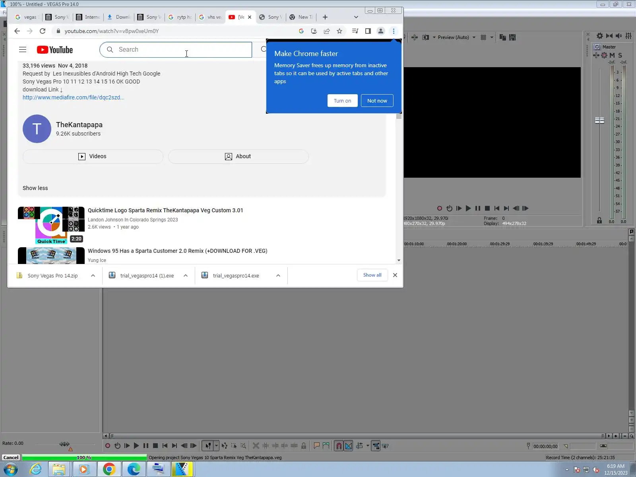Go back to the previous Chrome page
The image size is (636, 477).
17,31
